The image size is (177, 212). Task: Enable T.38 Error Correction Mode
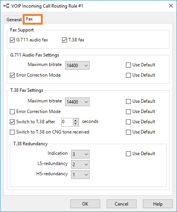[x=12, y=111]
